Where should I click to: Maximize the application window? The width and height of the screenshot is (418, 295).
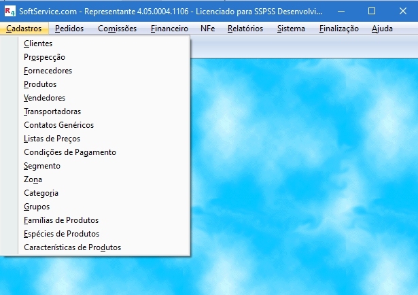pos(371,11)
